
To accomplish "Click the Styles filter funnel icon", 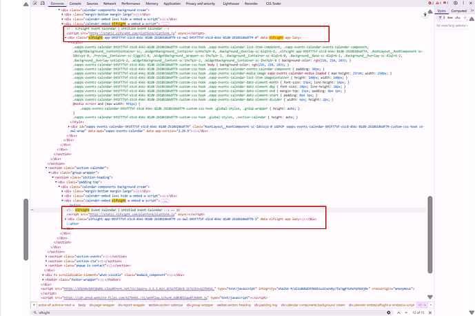I will pyautogui.click(x=440, y=18).
